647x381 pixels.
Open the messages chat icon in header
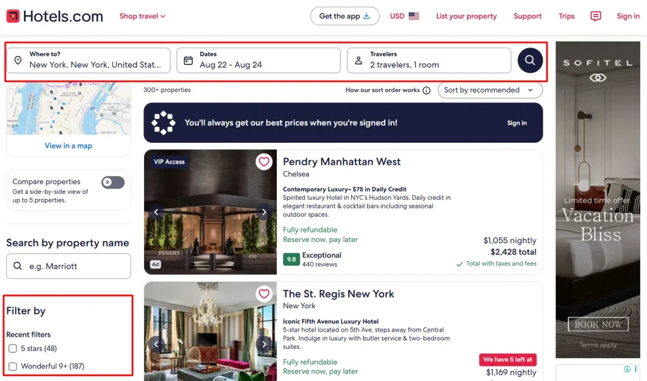595,16
